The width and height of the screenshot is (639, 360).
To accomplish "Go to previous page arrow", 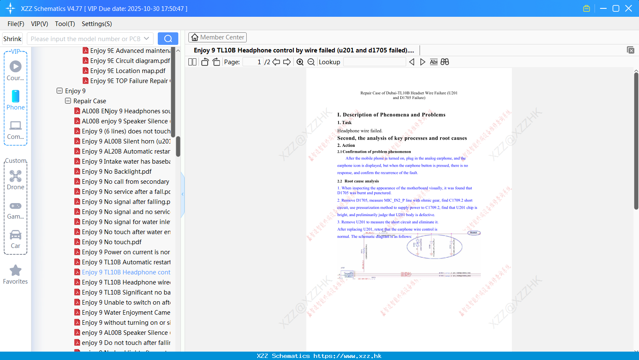I will pos(276,62).
